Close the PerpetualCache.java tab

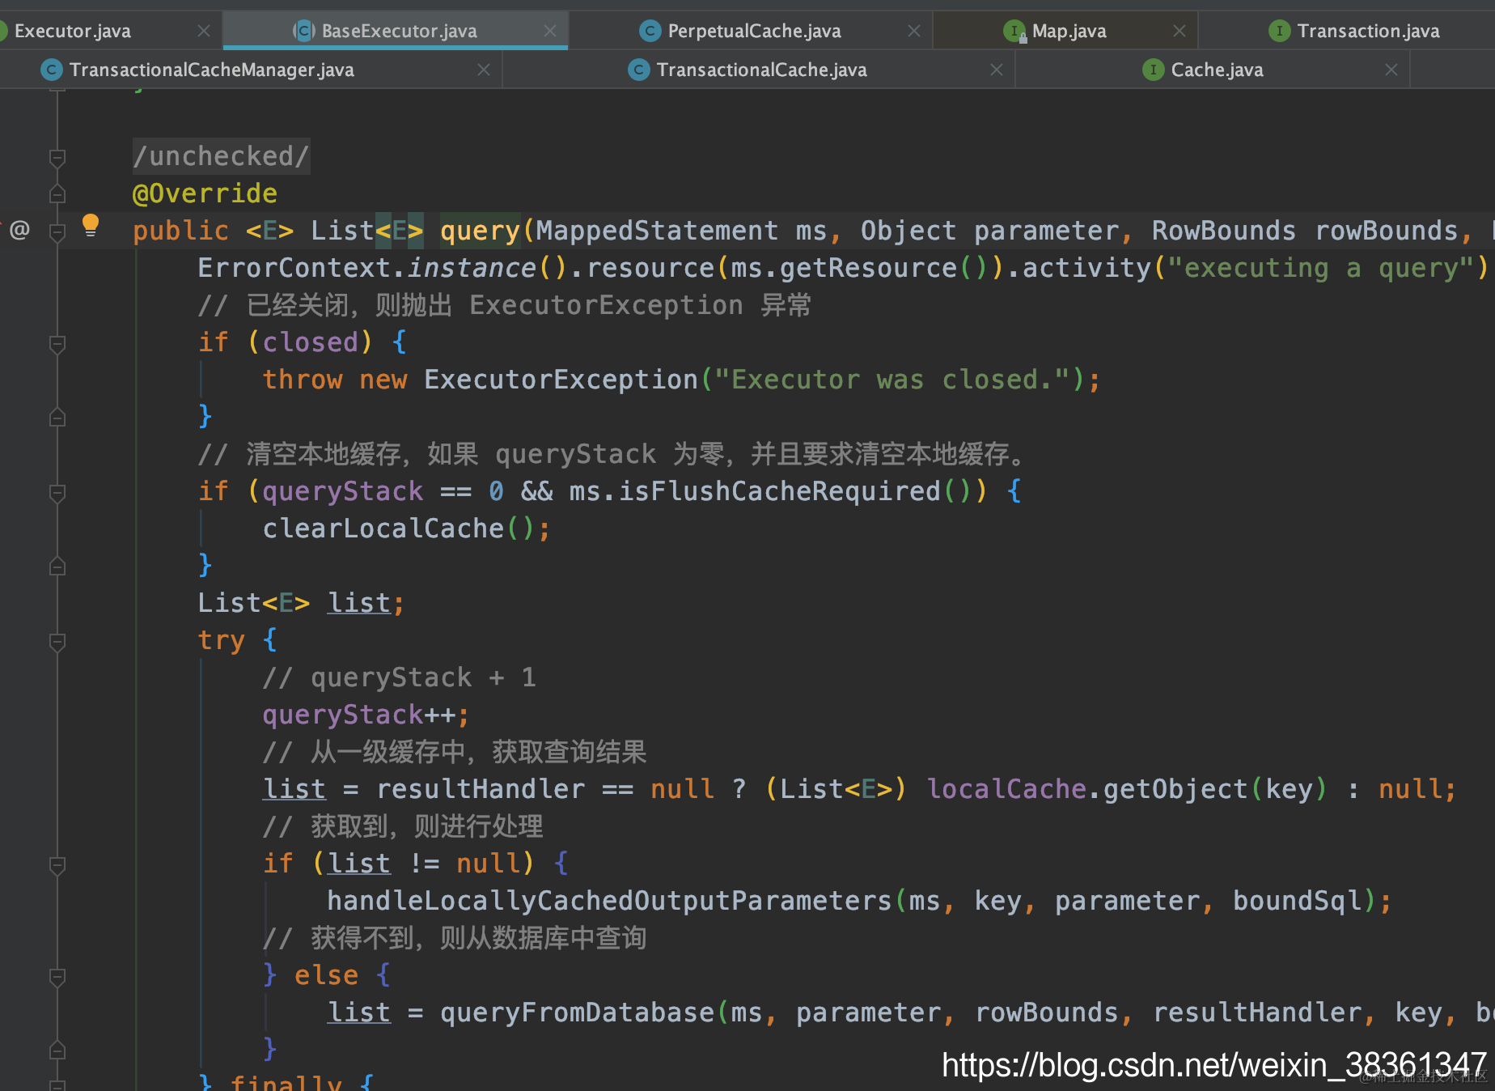pyautogui.click(x=914, y=31)
